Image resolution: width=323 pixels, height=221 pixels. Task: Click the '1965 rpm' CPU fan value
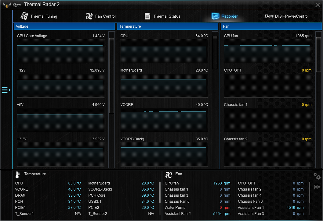[x=303, y=36]
